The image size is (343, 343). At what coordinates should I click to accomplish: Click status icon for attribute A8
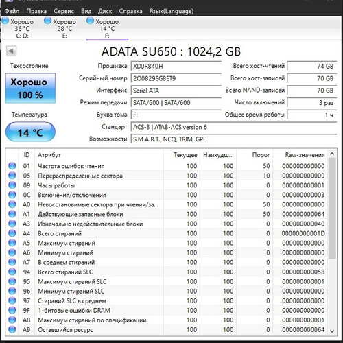[x=12, y=320]
